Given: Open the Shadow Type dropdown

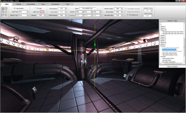Looking at the screenshot, I should pos(24,15).
